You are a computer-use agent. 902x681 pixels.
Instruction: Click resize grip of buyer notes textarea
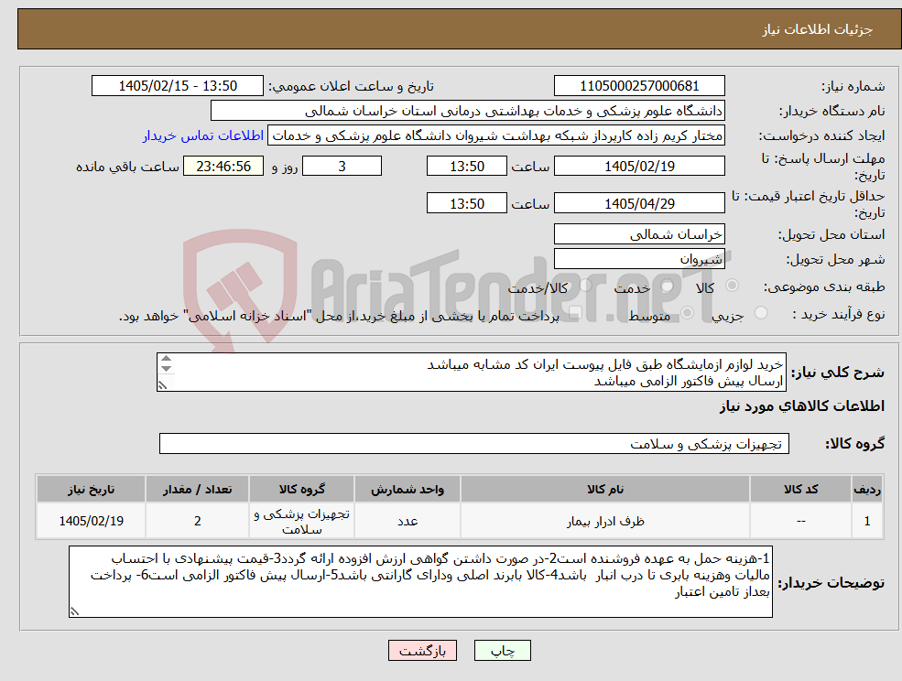[74, 611]
